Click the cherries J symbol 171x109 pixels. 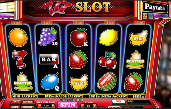(108, 60)
